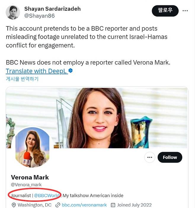
Task: Click the 팔로우 follow button
Action: coord(165,11)
